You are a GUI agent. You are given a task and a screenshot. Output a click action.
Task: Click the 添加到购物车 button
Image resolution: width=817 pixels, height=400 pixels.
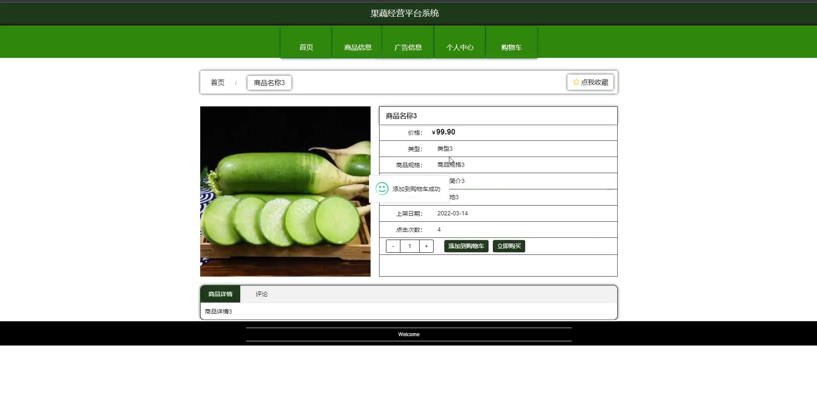(466, 246)
